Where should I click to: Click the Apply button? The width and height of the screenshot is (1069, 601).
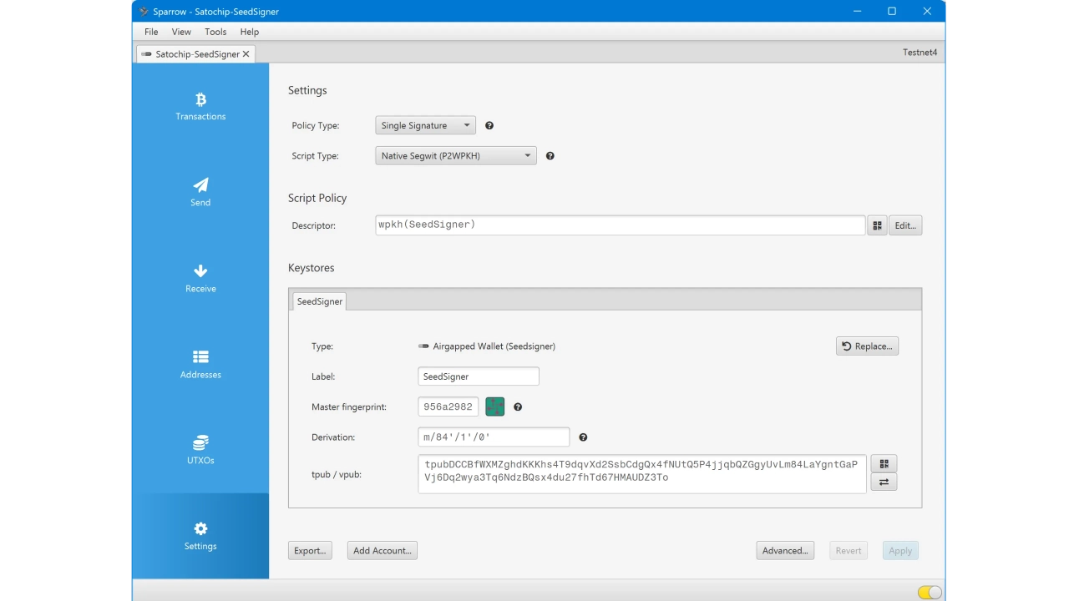[900, 550]
